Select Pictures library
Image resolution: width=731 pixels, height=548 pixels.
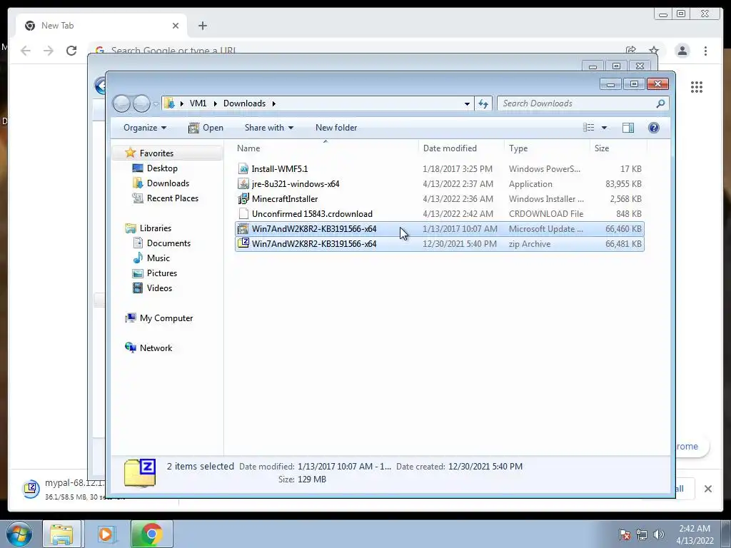pyautogui.click(x=162, y=273)
